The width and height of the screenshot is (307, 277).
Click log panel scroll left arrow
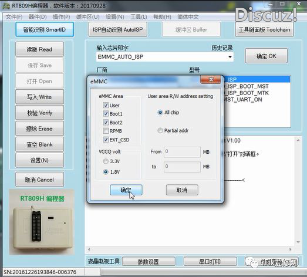pyautogui.click(x=89, y=249)
